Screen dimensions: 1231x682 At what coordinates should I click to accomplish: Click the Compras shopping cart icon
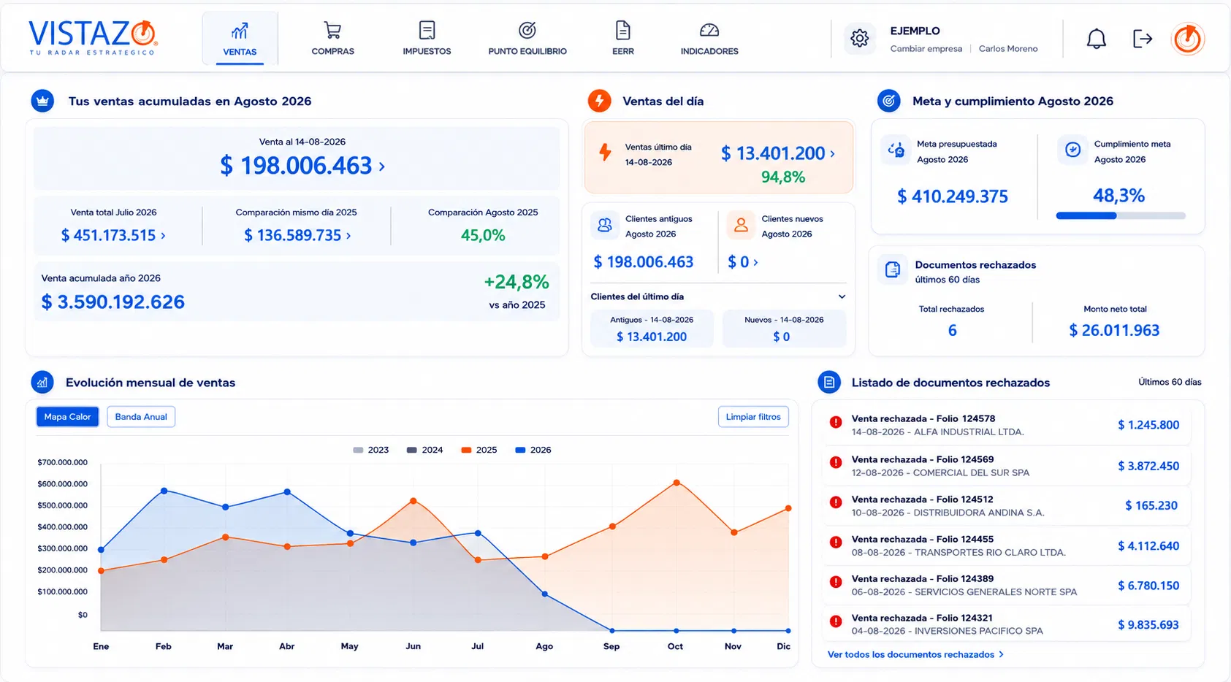(x=332, y=30)
